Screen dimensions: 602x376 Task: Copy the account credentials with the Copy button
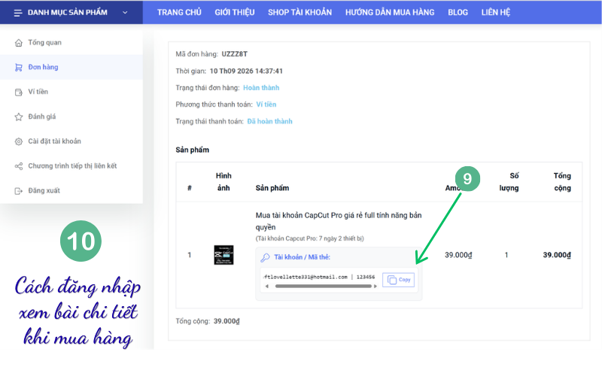399,280
